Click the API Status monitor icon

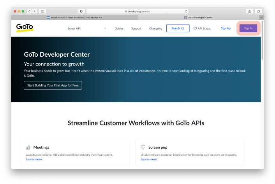tap(195, 28)
